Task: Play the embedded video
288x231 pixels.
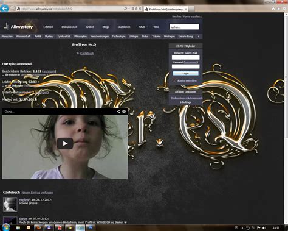Action: 65,143
